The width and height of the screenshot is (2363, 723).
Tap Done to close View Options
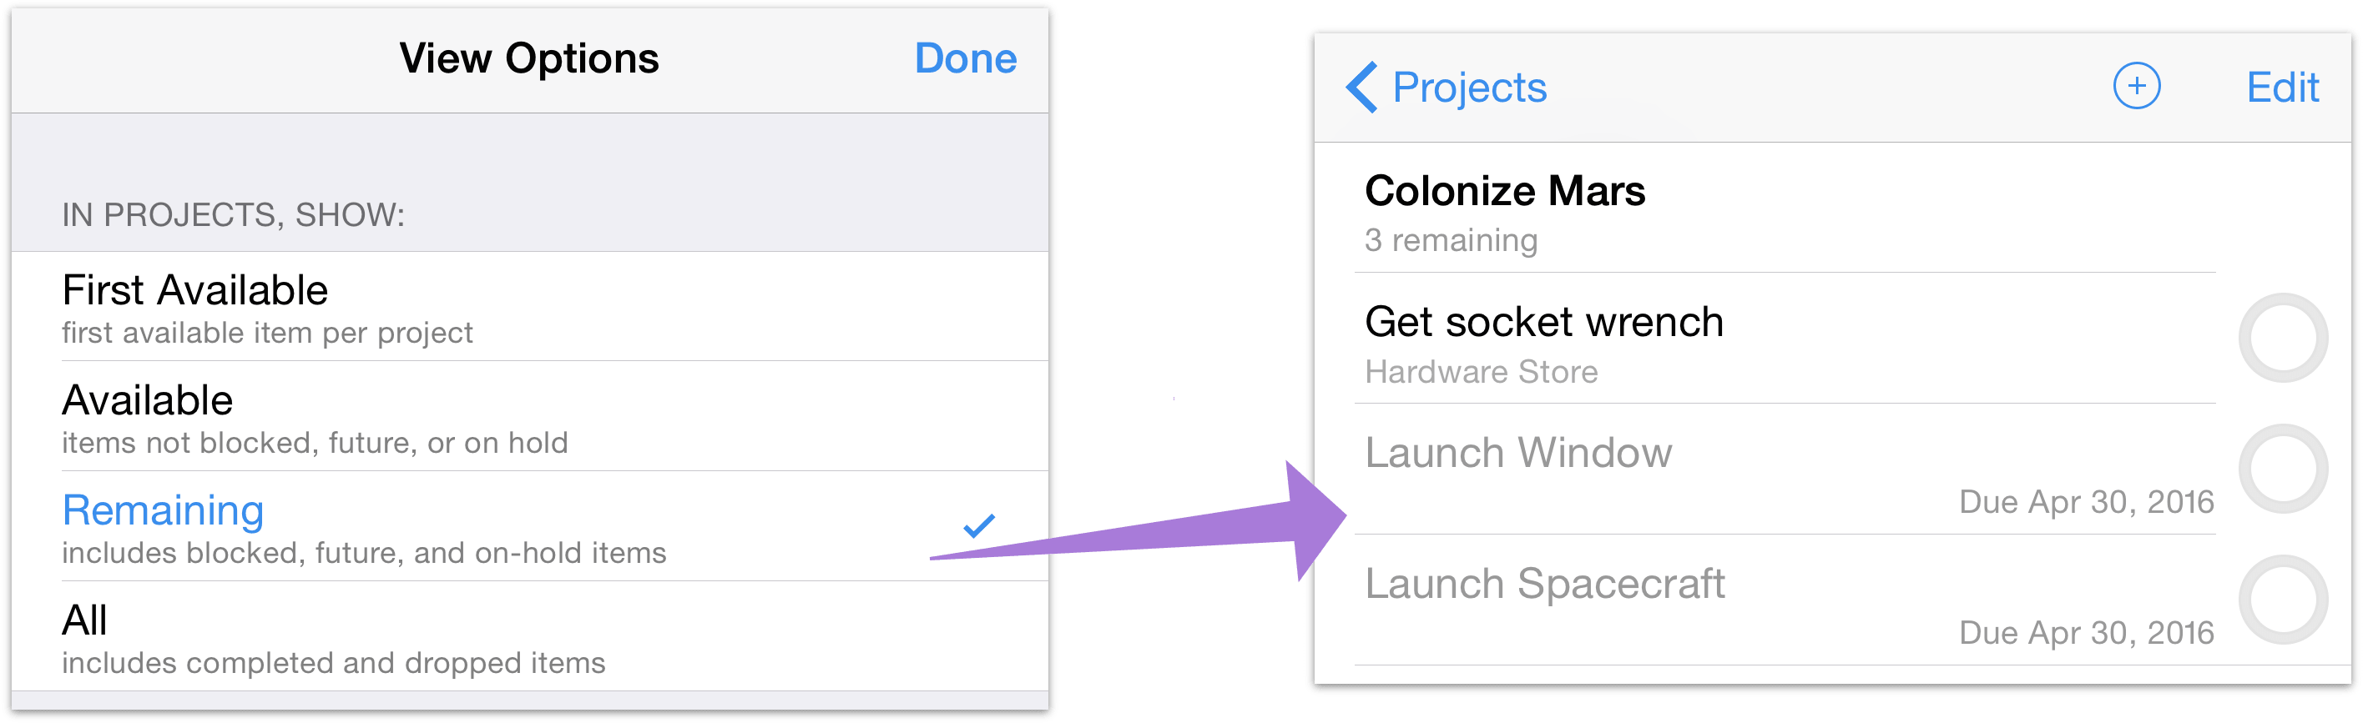966,58
